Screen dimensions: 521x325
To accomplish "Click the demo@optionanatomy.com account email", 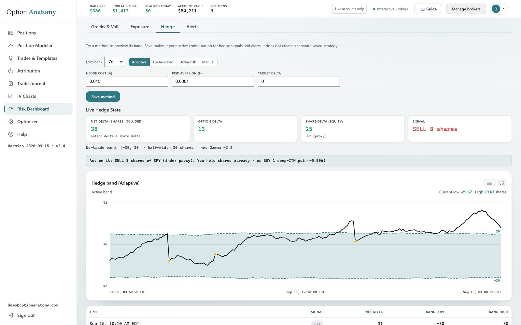I will 33,305.
